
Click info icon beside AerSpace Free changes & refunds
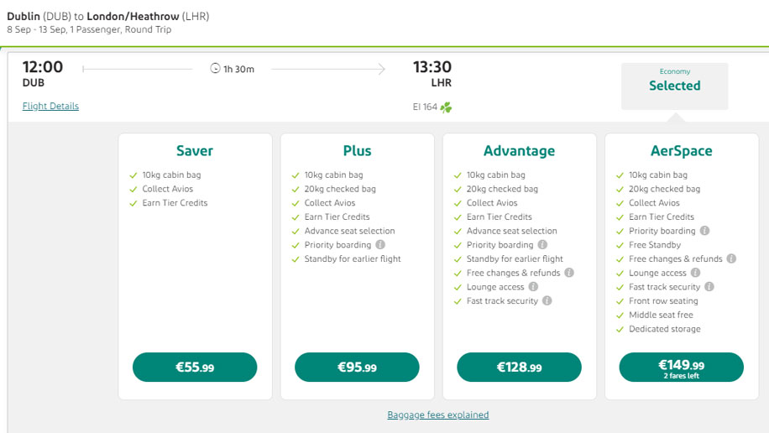(731, 258)
